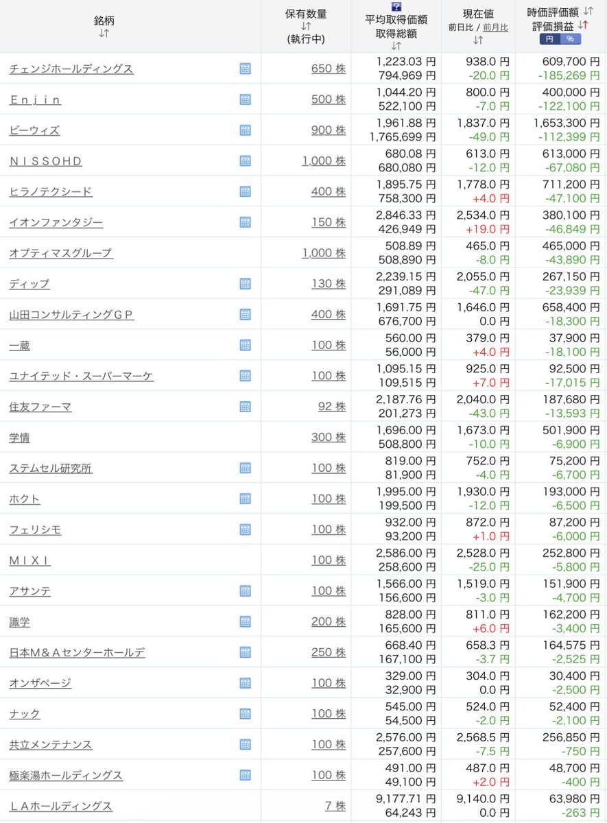Viewport: 607px width, 823px height.
Task: Open the 山田コンサルティングＧＰ stock link
Action: [71, 314]
